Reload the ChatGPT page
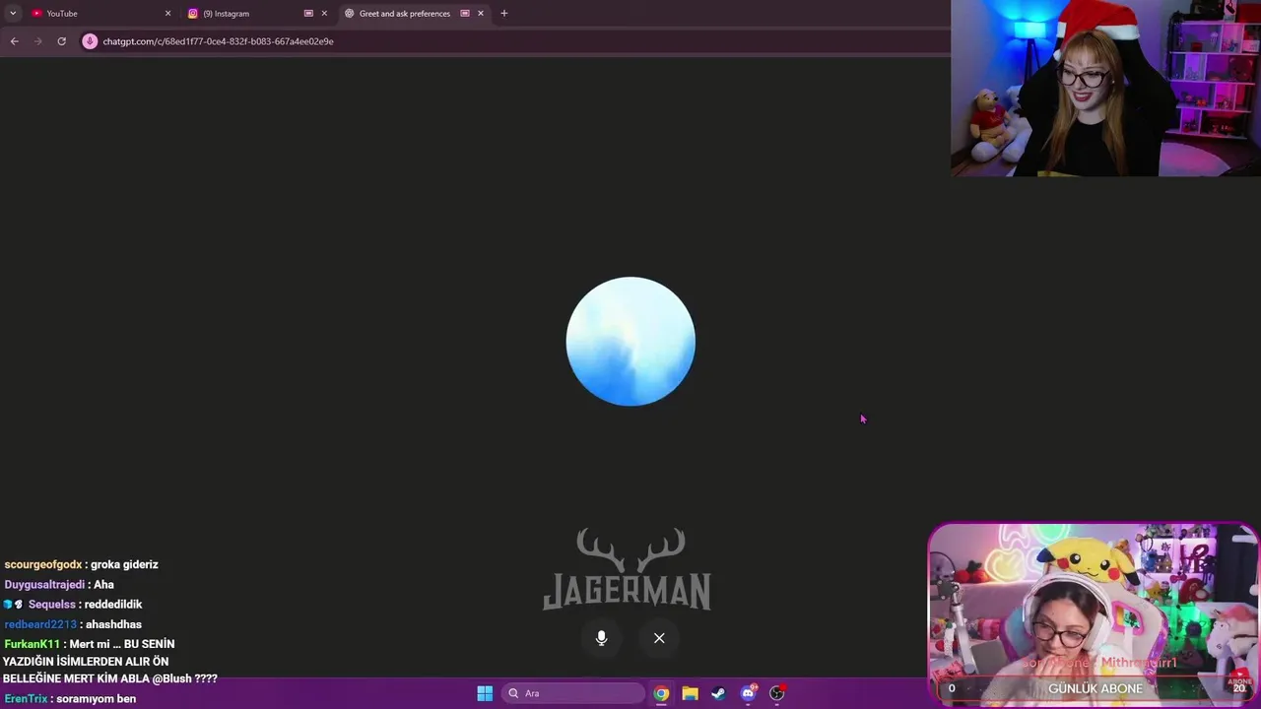Viewport: 1261px width, 709px height. tap(61, 41)
